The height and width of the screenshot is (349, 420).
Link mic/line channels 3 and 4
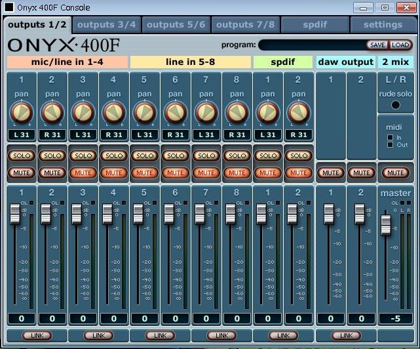[x=98, y=335]
